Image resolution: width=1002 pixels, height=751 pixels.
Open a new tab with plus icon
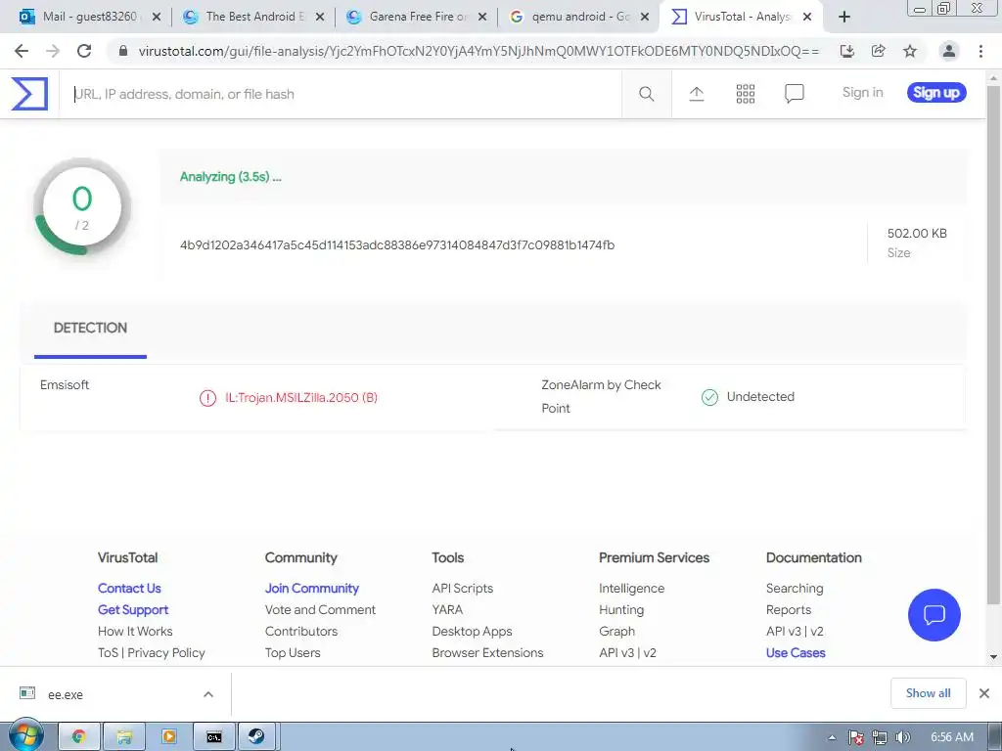click(844, 18)
